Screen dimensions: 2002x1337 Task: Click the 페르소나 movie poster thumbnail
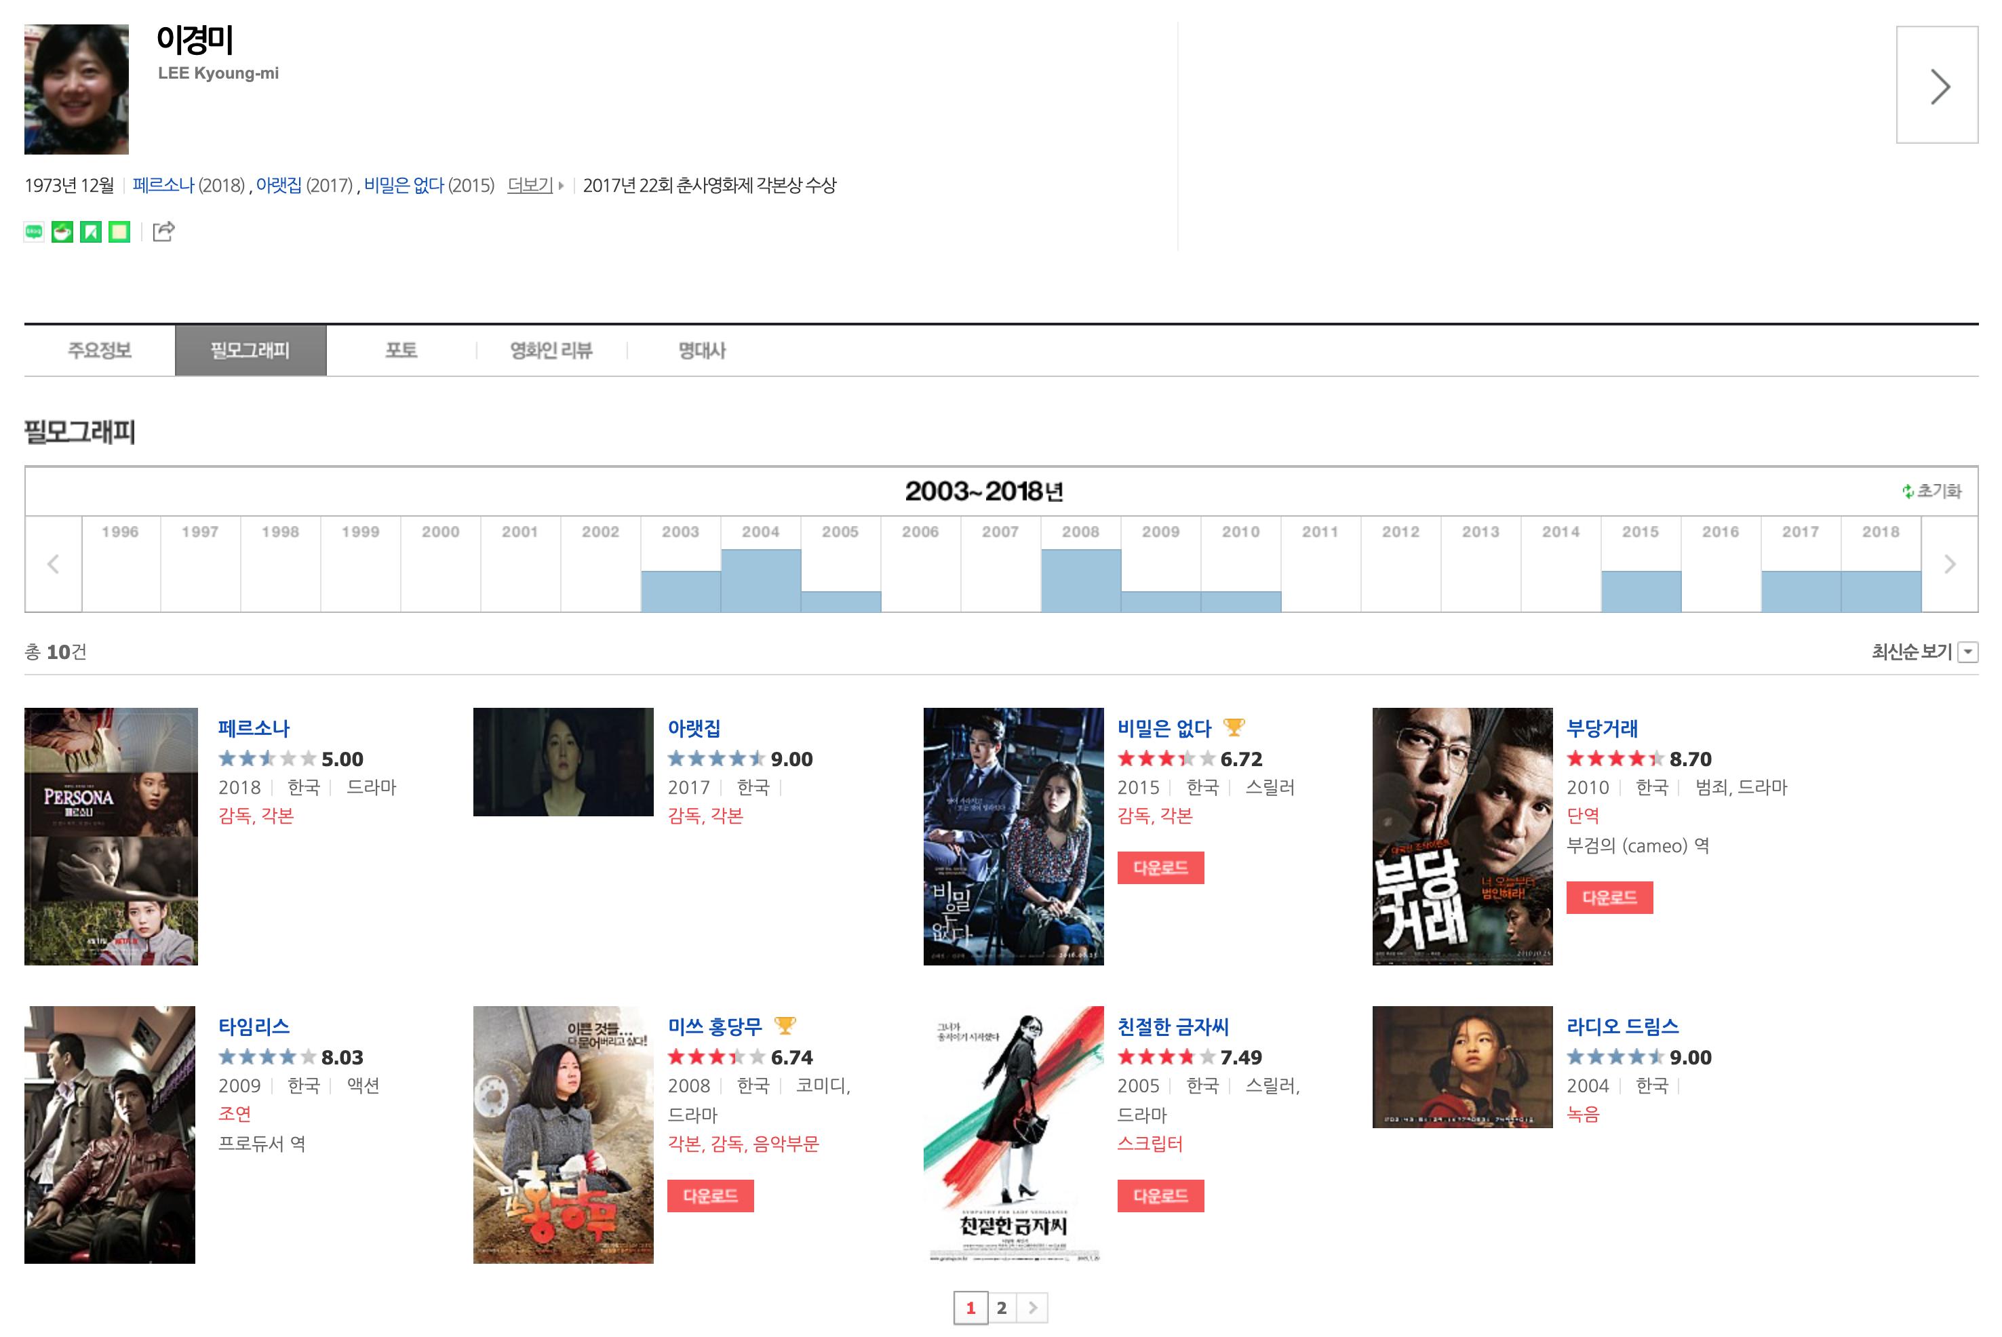pos(111,835)
